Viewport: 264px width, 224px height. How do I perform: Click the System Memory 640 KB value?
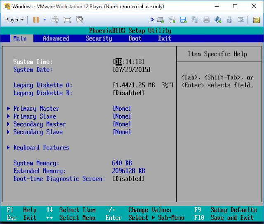coord(122,163)
